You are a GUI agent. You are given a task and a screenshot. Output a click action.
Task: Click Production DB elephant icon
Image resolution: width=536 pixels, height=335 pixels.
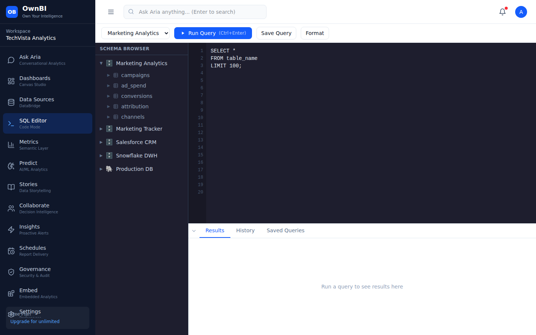(109, 169)
